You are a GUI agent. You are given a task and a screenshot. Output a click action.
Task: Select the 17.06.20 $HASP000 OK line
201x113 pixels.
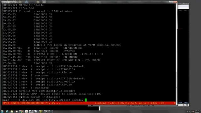tap(27, 63)
